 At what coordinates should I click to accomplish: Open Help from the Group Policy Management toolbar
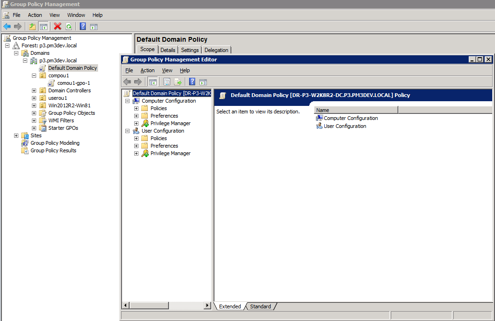point(83,27)
